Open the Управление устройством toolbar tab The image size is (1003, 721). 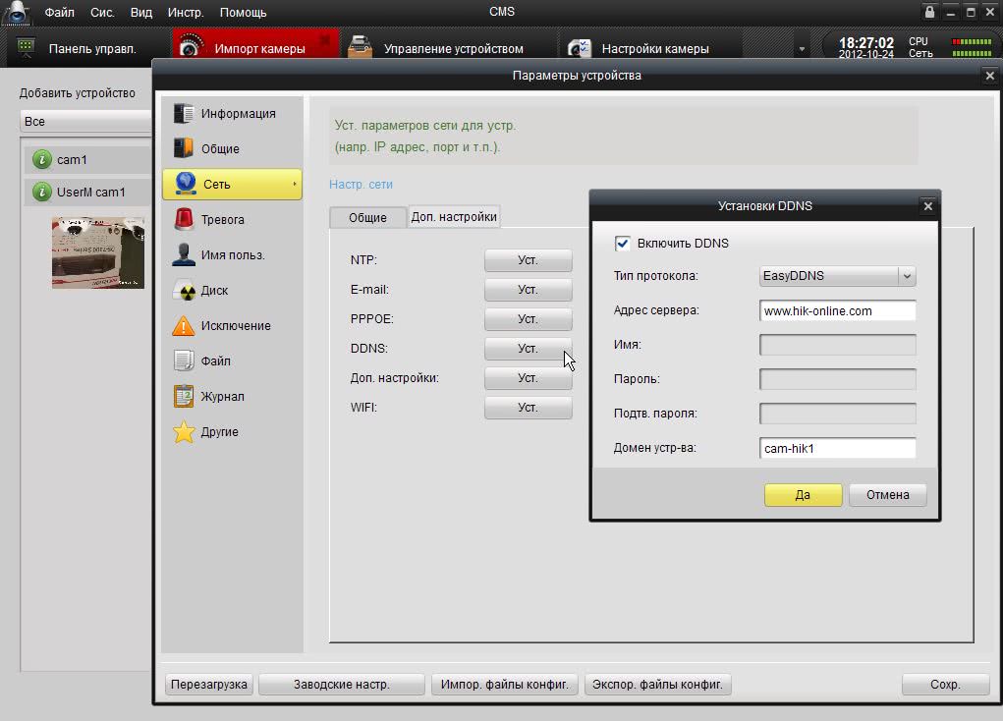coord(452,48)
